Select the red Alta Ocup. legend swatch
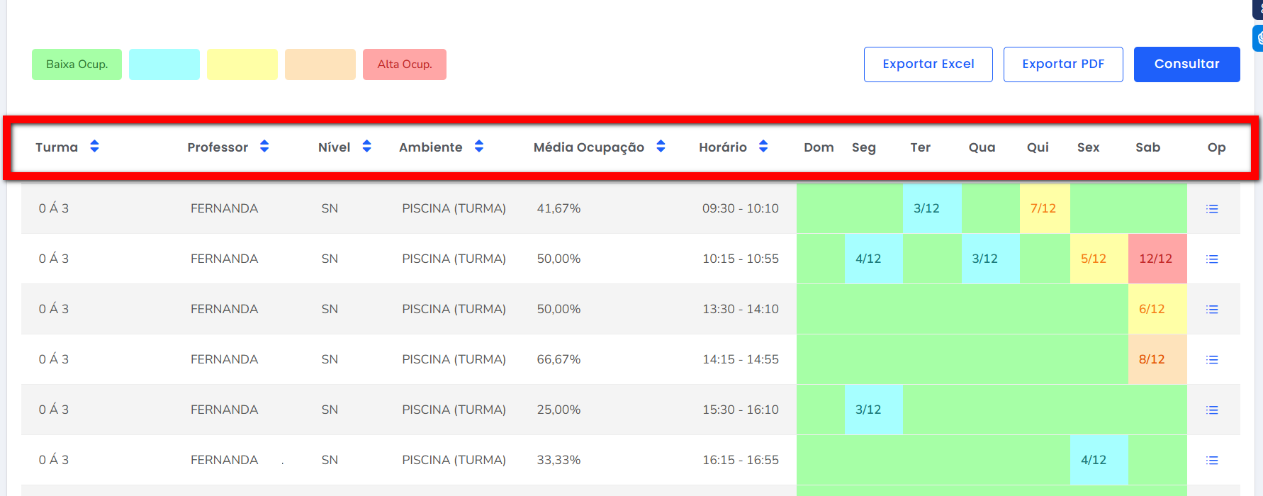 (x=404, y=64)
